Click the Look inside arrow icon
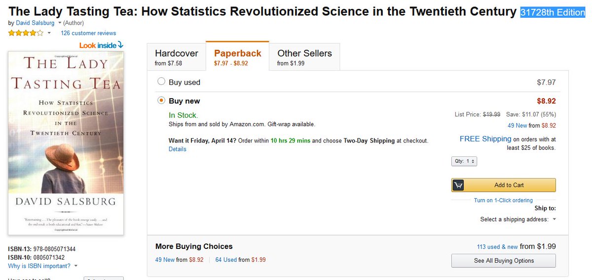The width and height of the screenshot is (592, 280). pyautogui.click(x=120, y=45)
